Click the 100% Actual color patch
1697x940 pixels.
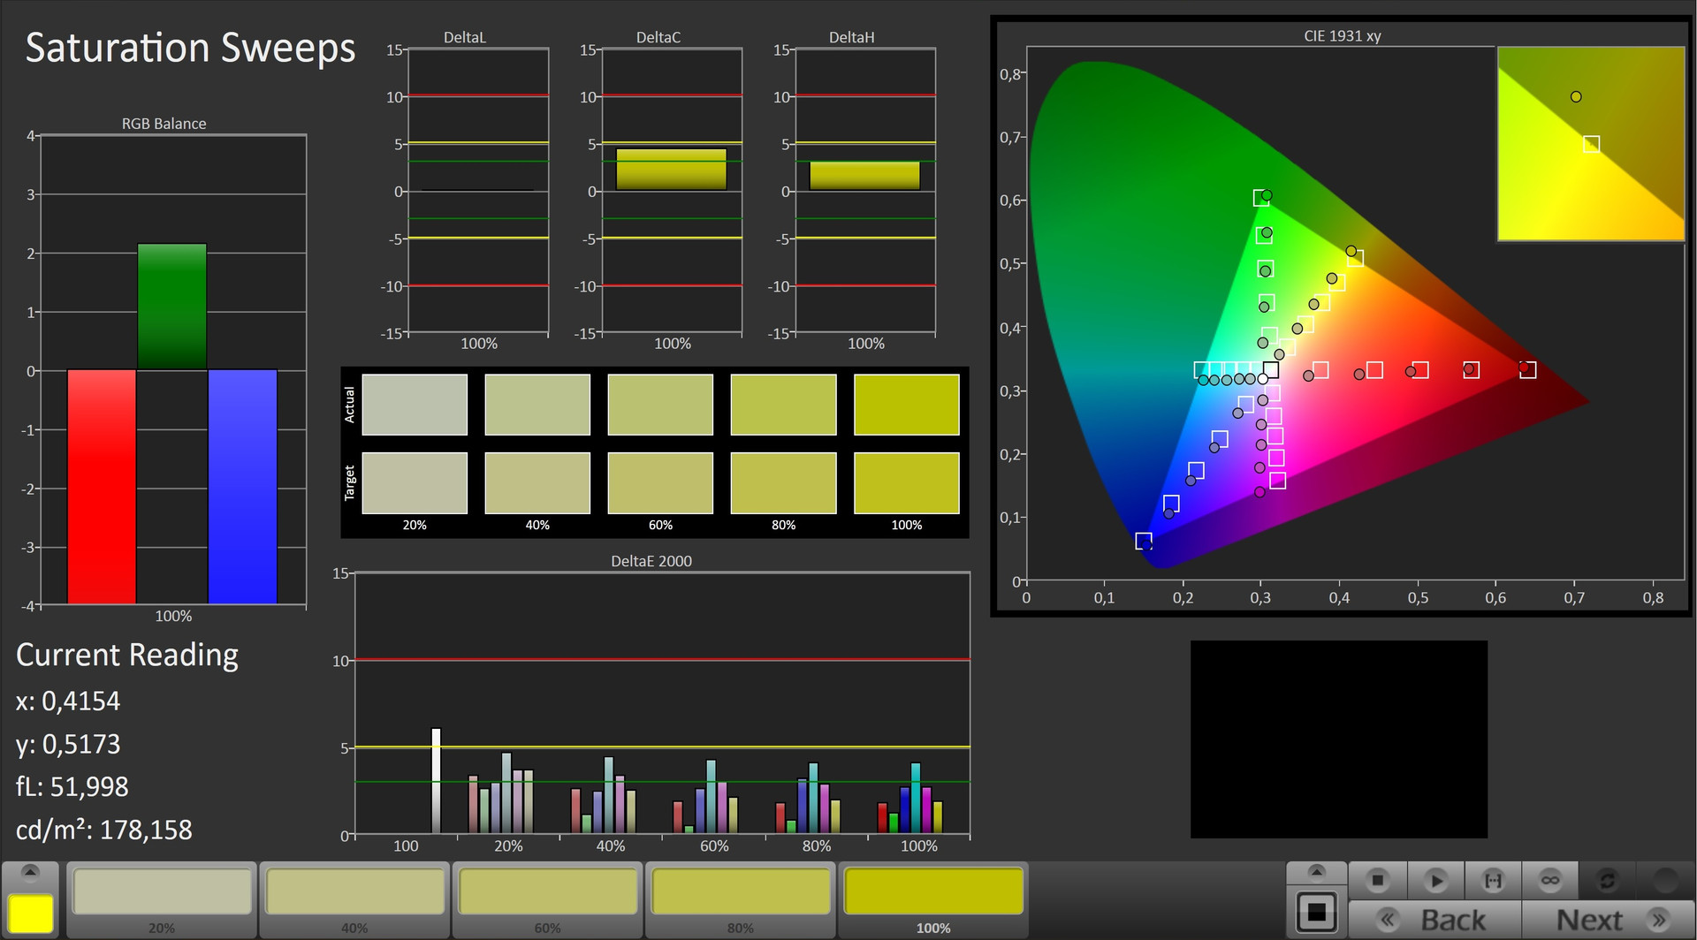(x=906, y=405)
